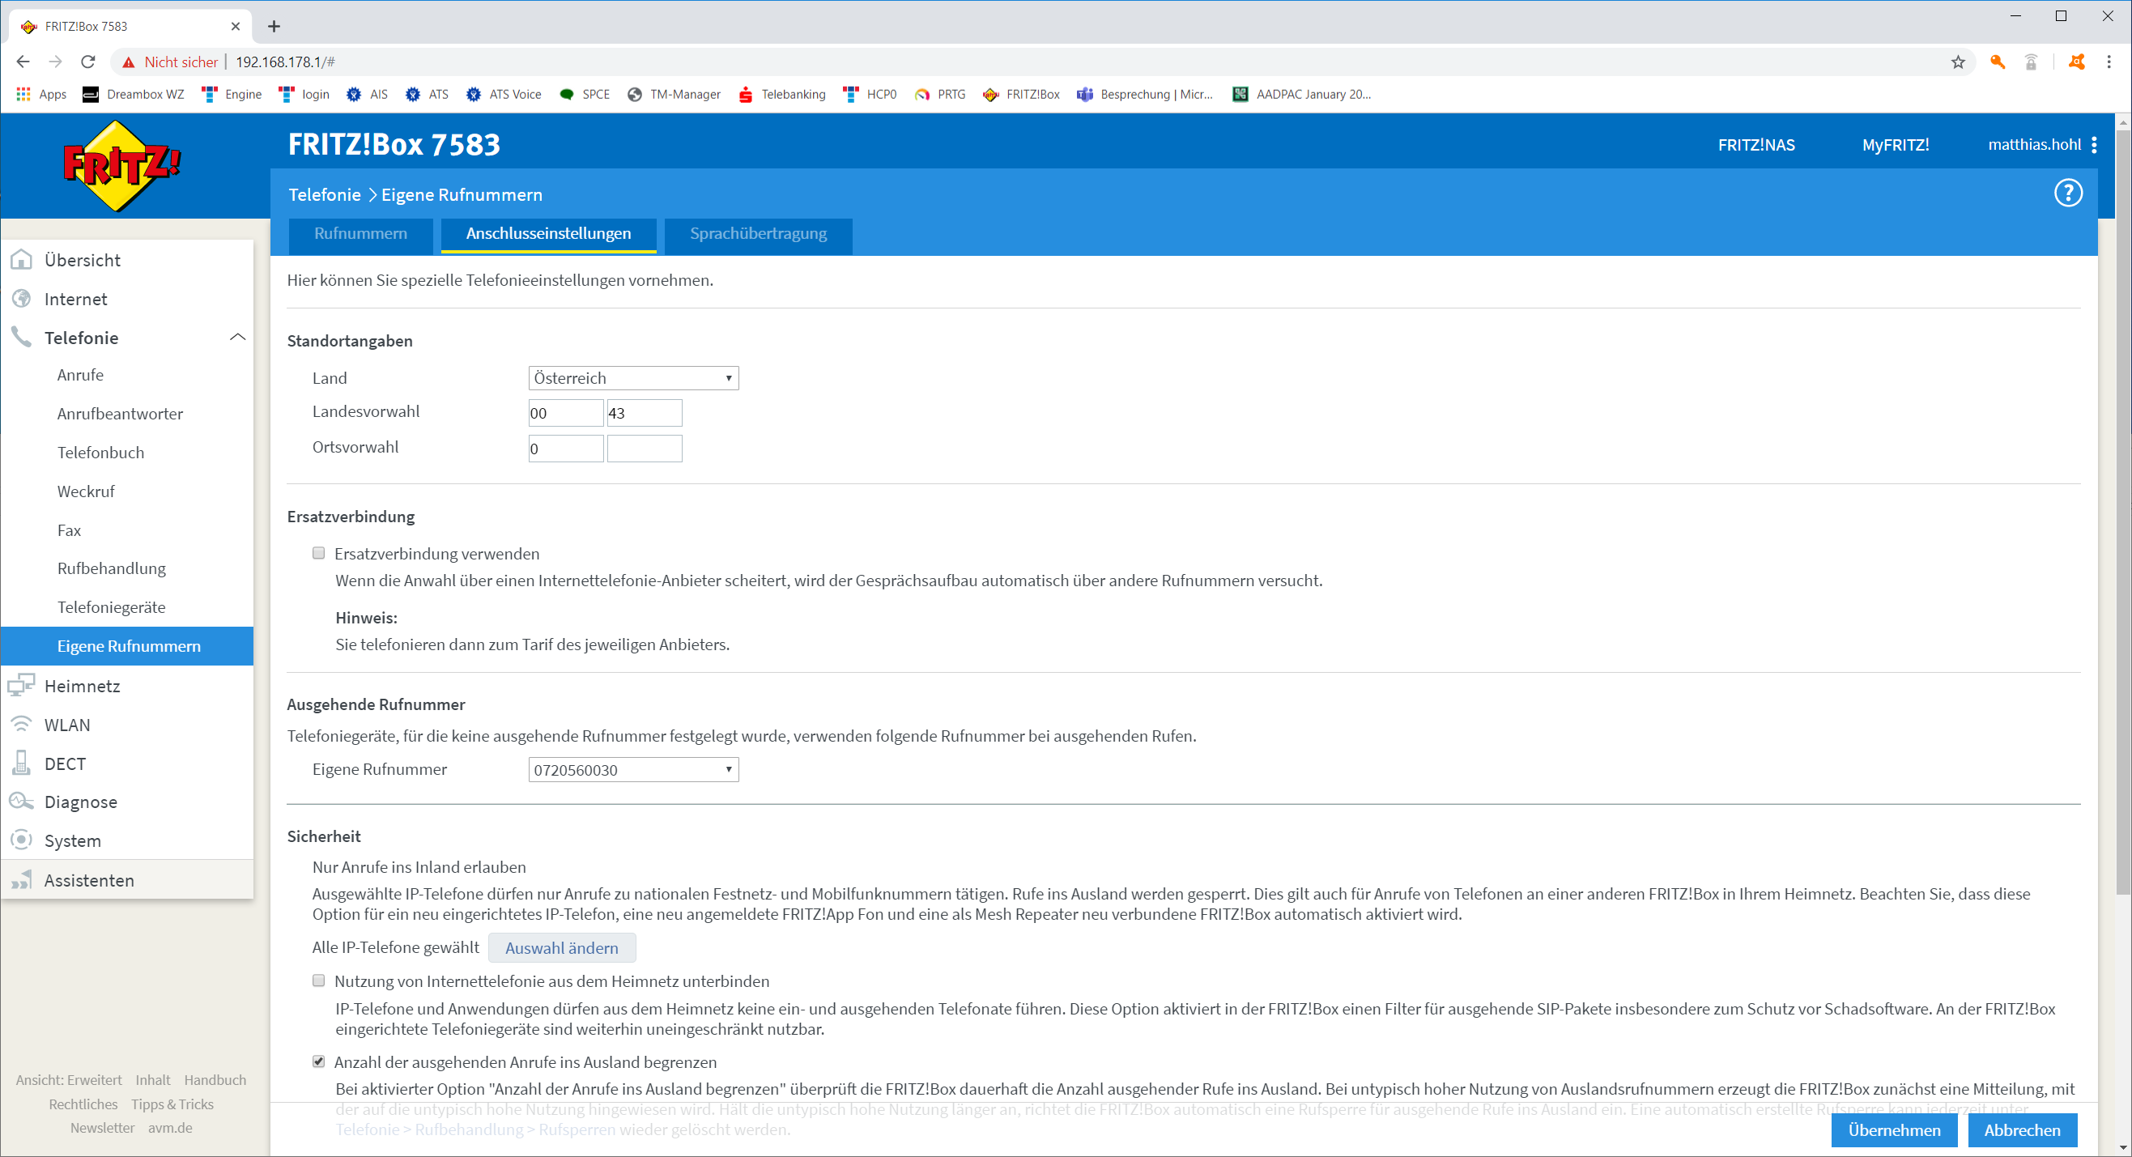This screenshot has width=2132, height=1157.
Task: Open the Apps bookmarks grid
Action: click(x=41, y=95)
